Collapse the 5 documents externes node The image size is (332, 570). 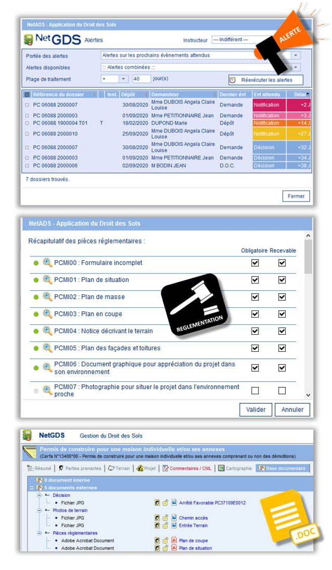(x=32, y=488)
